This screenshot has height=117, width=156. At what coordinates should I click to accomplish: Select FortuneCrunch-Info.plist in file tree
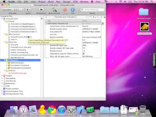[21, 47]
